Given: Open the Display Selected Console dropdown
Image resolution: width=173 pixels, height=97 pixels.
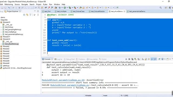Looking at the screenshot, I should (x=165, y=59).
